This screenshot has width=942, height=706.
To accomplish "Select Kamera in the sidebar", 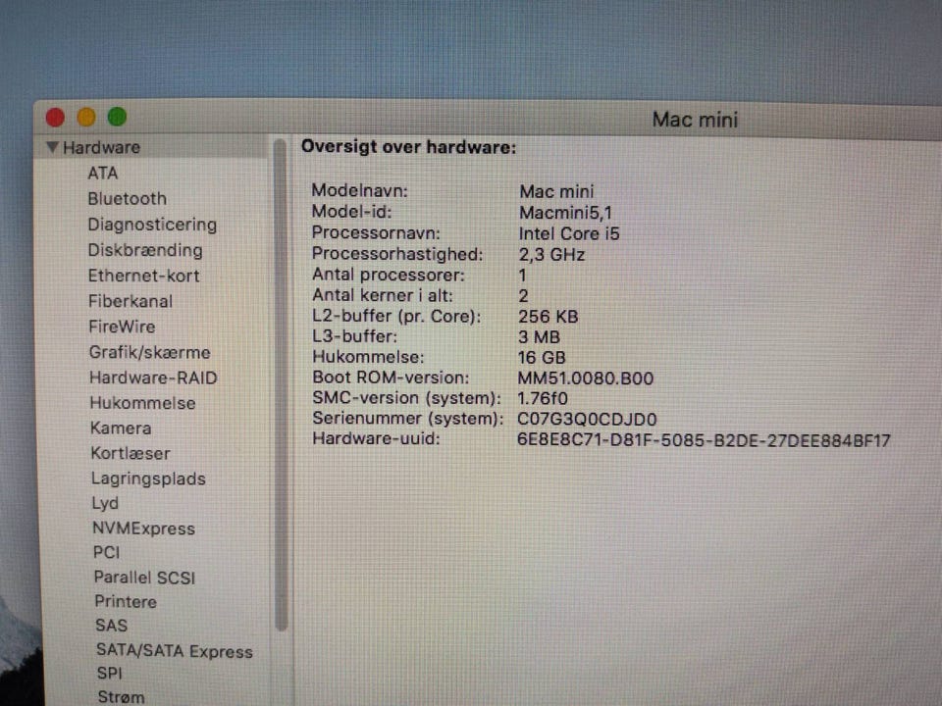I will (x=121, y=429).
